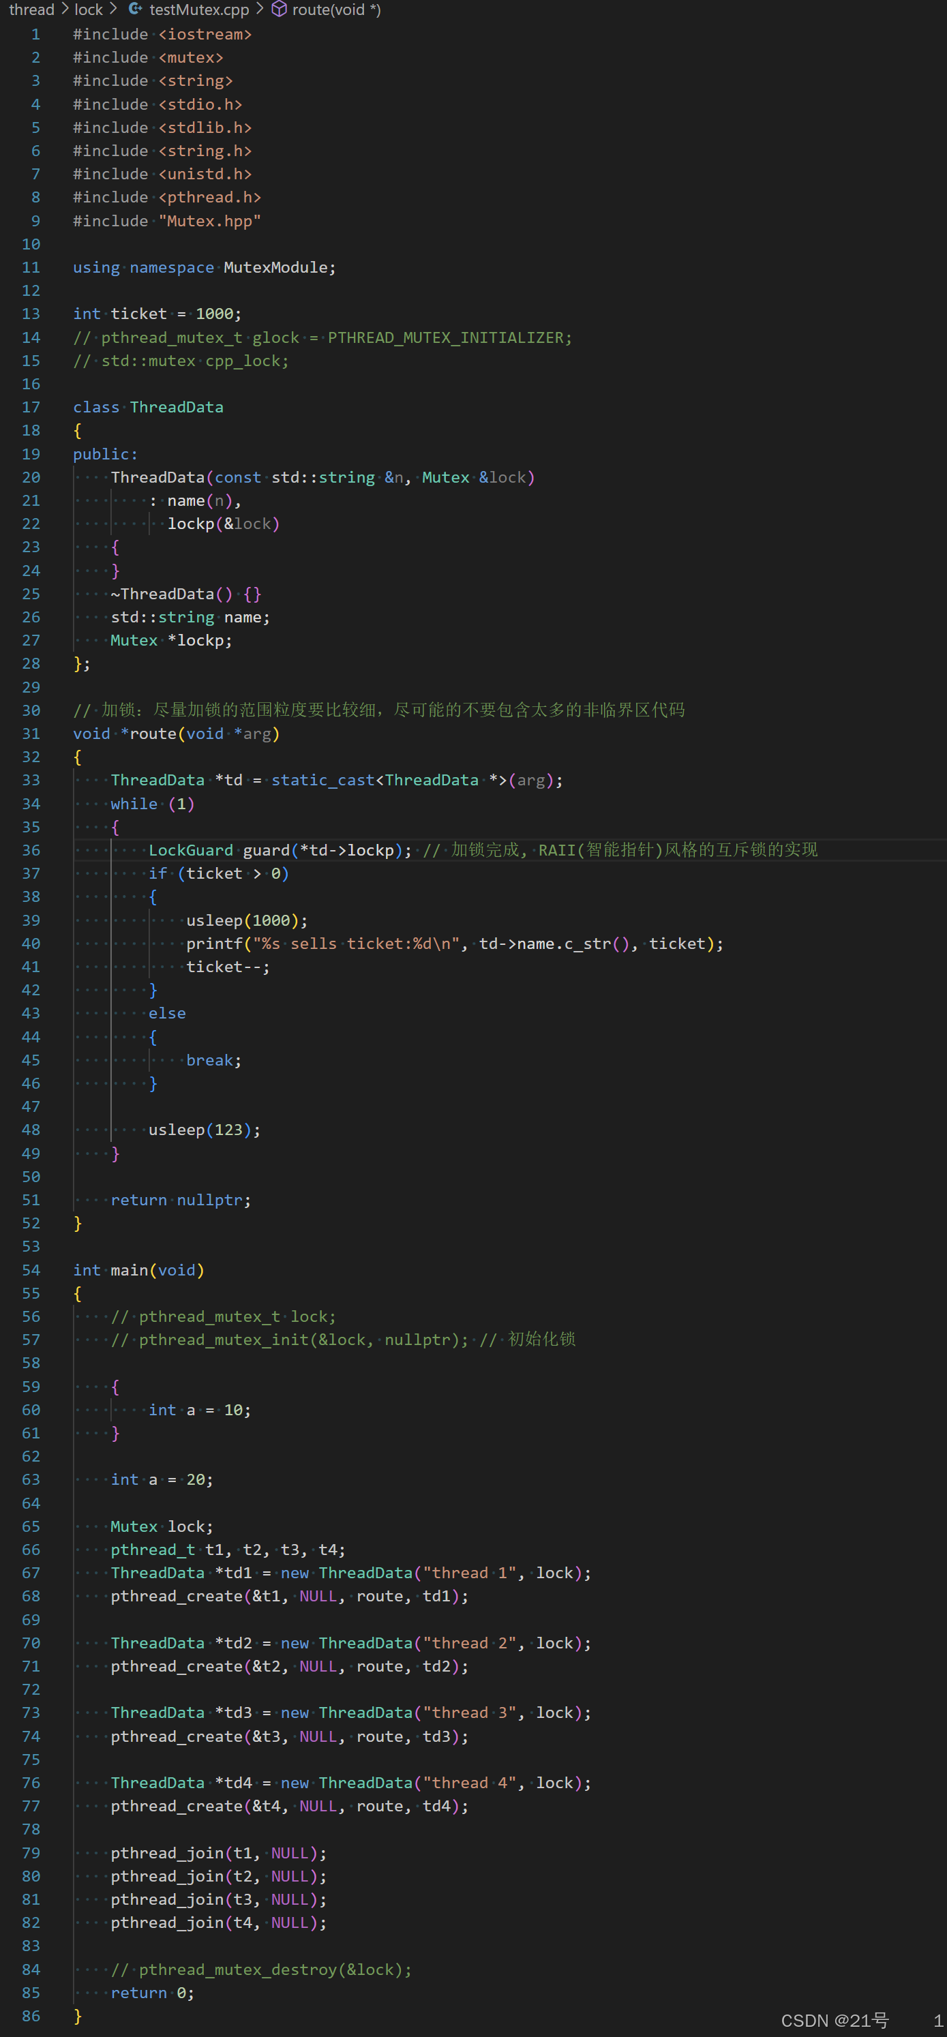Click 'pthread_t t1, t2, t3, t4;' line
The image size is (947, 2037).
[228, 1550]
